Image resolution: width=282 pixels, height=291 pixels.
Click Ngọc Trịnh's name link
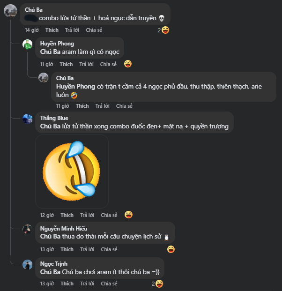53,264
